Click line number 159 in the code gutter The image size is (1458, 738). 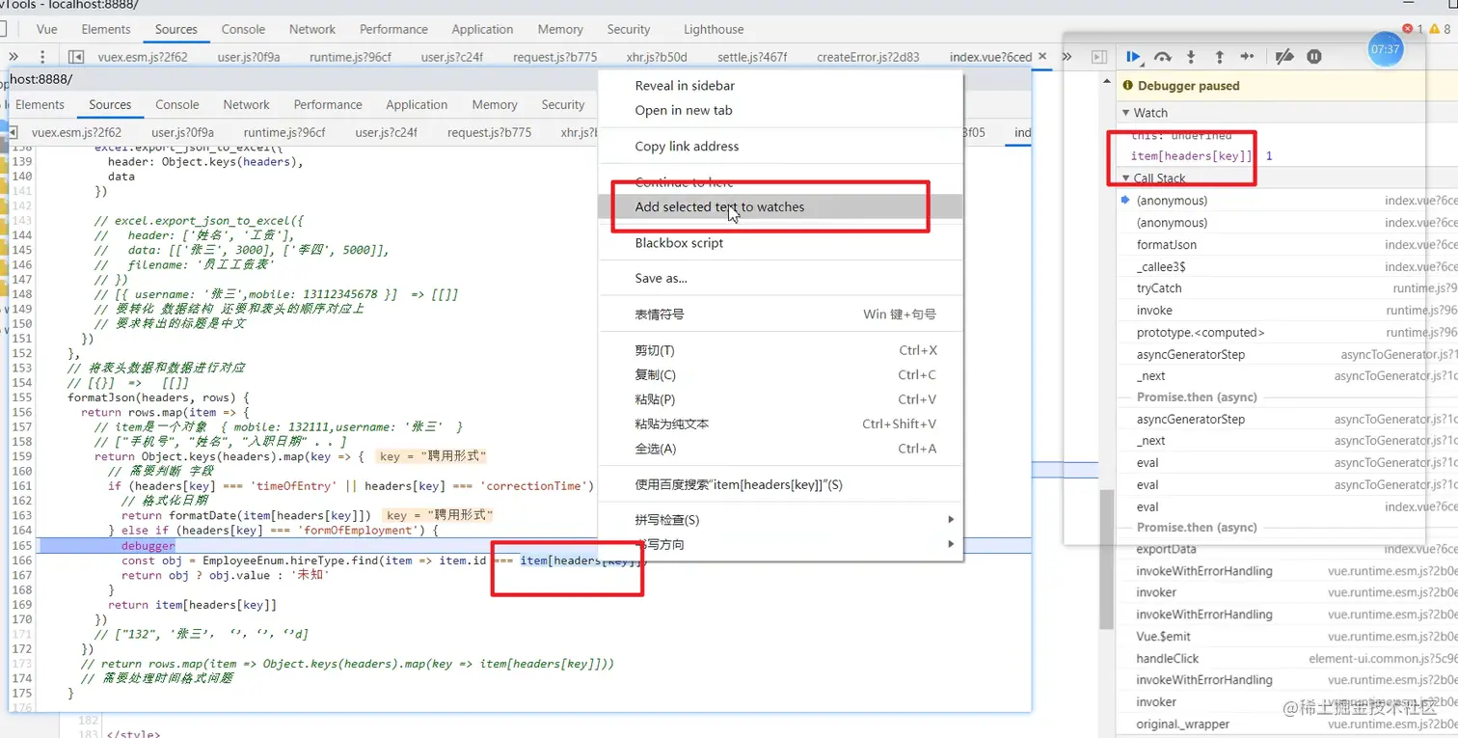20,456
